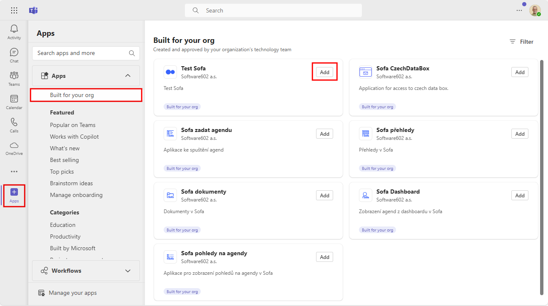This screenshot has width=548, height=306.
Task: Open Teams in the left rail
Action: click(x=14, y=79)
